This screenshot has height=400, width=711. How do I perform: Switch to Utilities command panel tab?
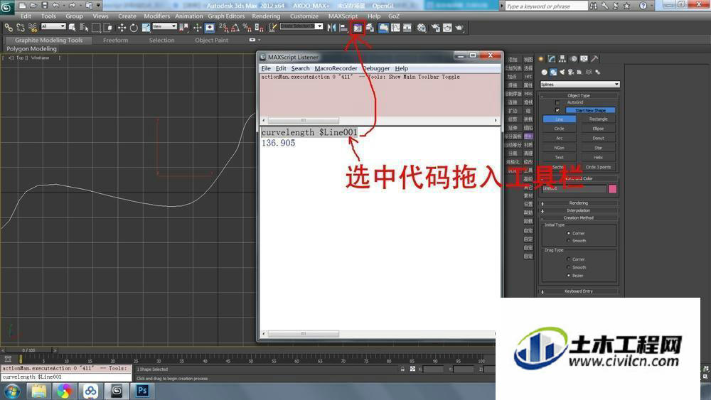tap(594, 59)
